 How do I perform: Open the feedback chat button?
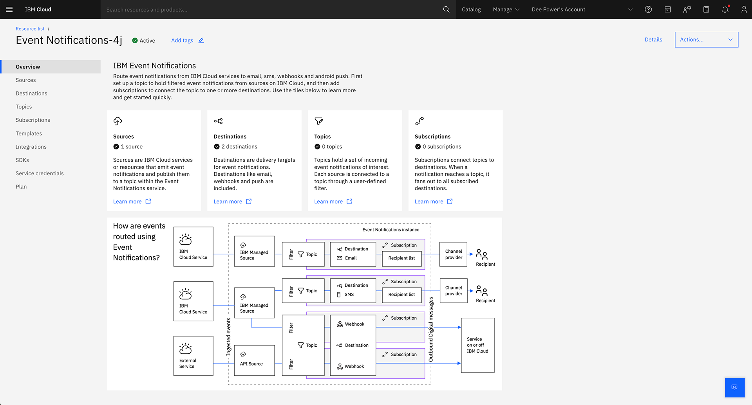pos(734,387)
